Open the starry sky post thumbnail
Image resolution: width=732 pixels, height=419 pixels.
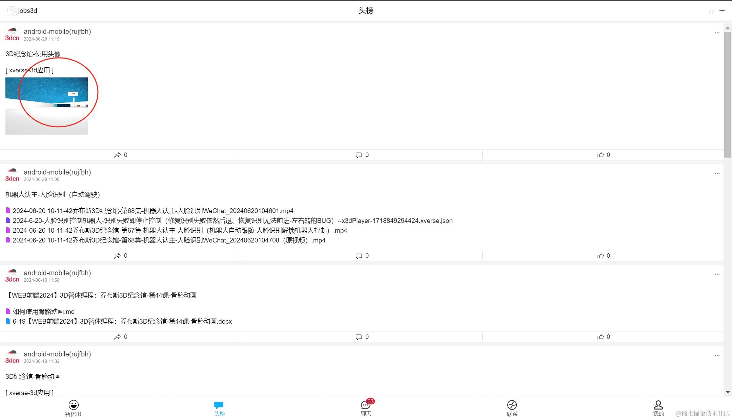pyautogui.click(x=46, y=106)
